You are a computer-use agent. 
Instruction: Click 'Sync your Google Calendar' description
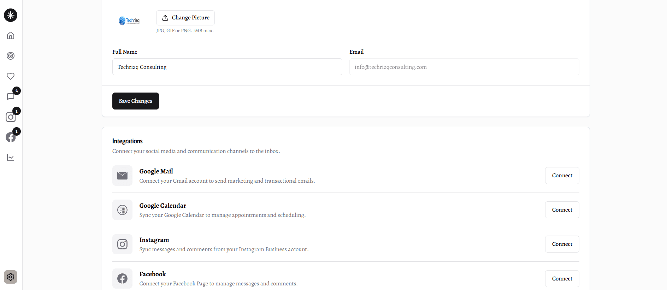(223, 215)
